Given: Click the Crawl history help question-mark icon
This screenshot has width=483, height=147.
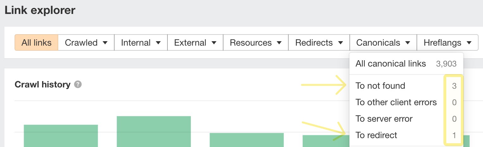Looking at the screenshot, I should (78, 85).
